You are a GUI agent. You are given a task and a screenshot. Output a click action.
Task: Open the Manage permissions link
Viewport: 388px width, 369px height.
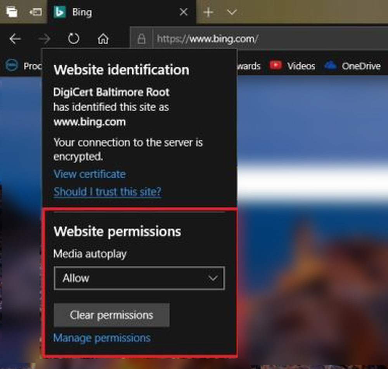tap(102, 338)
